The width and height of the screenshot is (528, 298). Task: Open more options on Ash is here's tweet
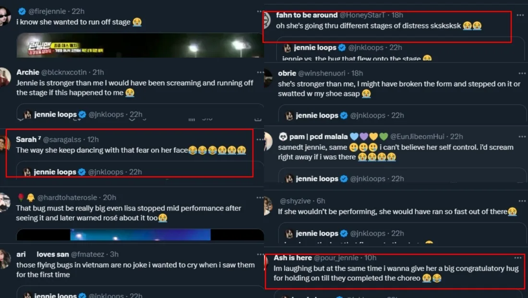tap(517, 258)
